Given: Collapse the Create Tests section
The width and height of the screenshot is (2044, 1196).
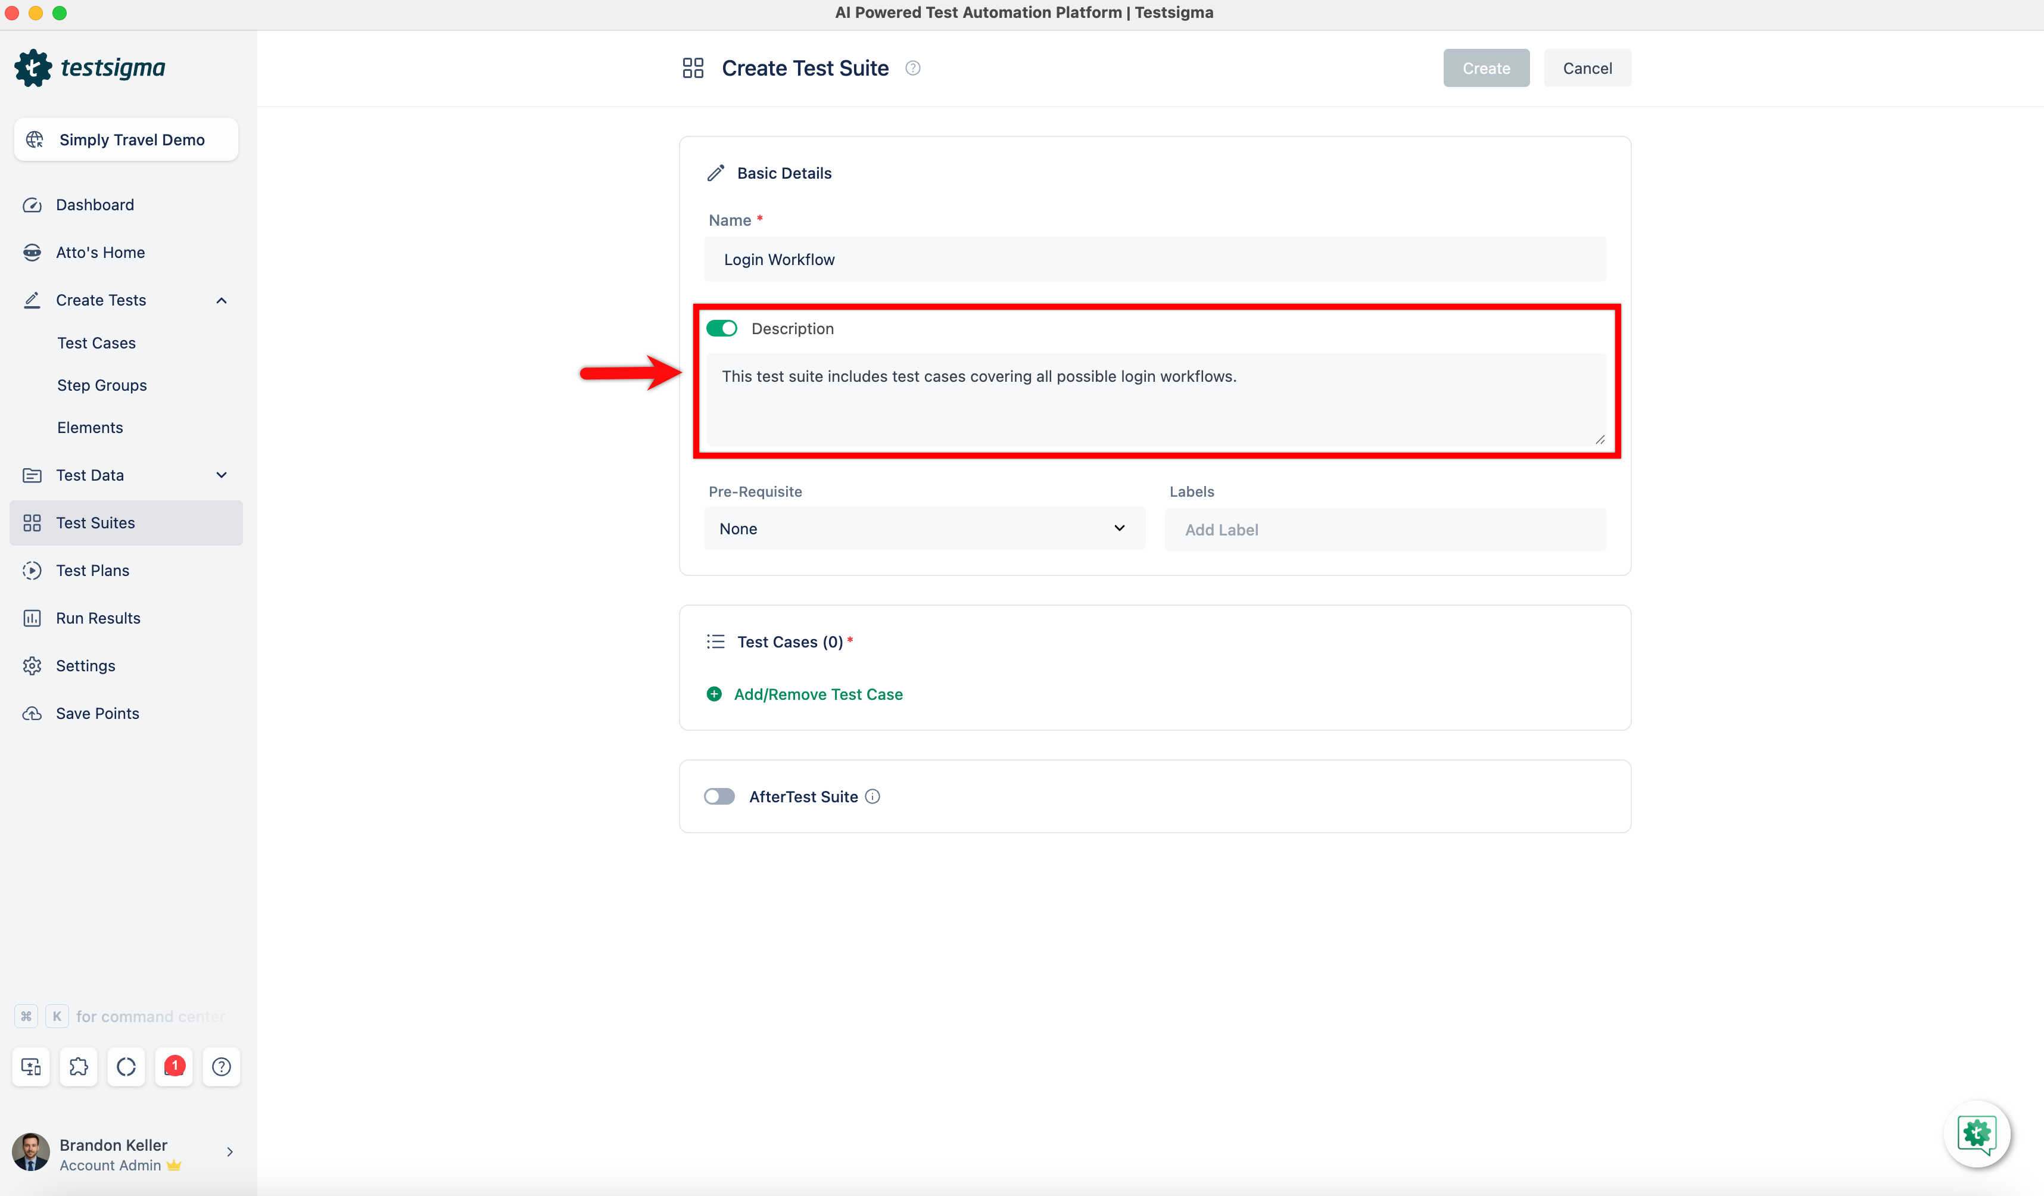Looking at the screenshot, I should point(220,300).
